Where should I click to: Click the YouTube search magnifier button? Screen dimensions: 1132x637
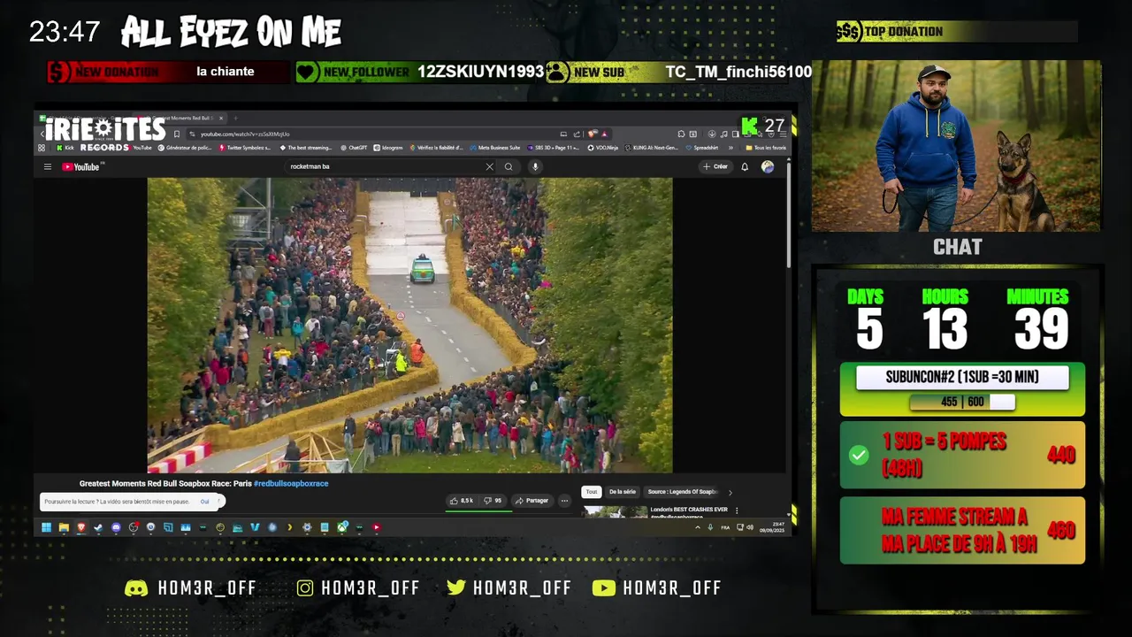[509, 166]
